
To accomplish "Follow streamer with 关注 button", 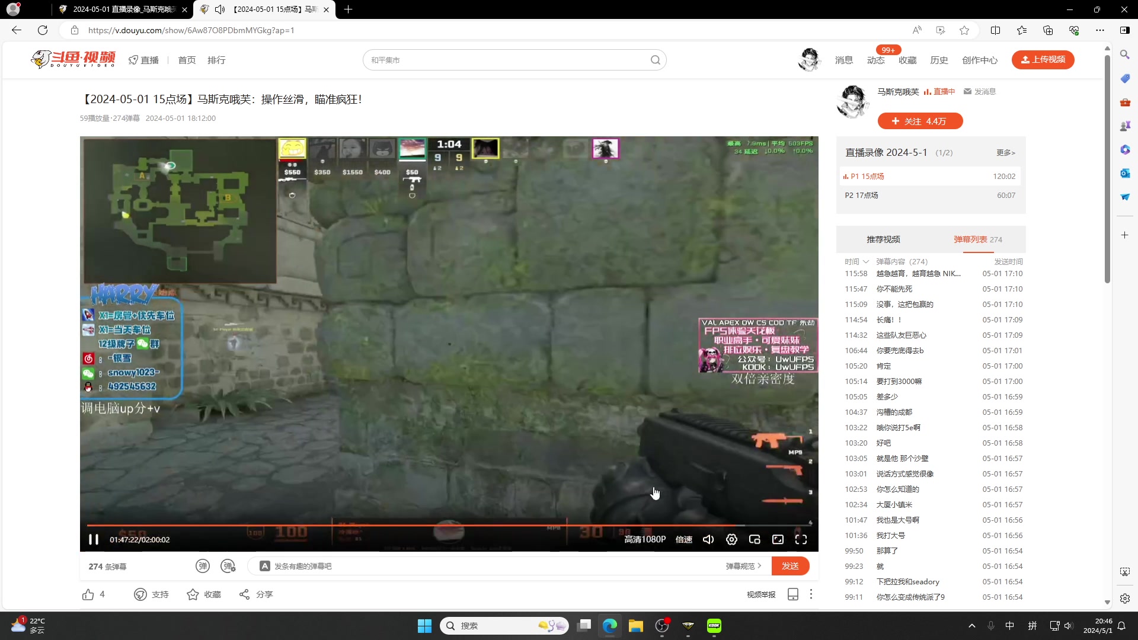I will click(x=920, y=121).
